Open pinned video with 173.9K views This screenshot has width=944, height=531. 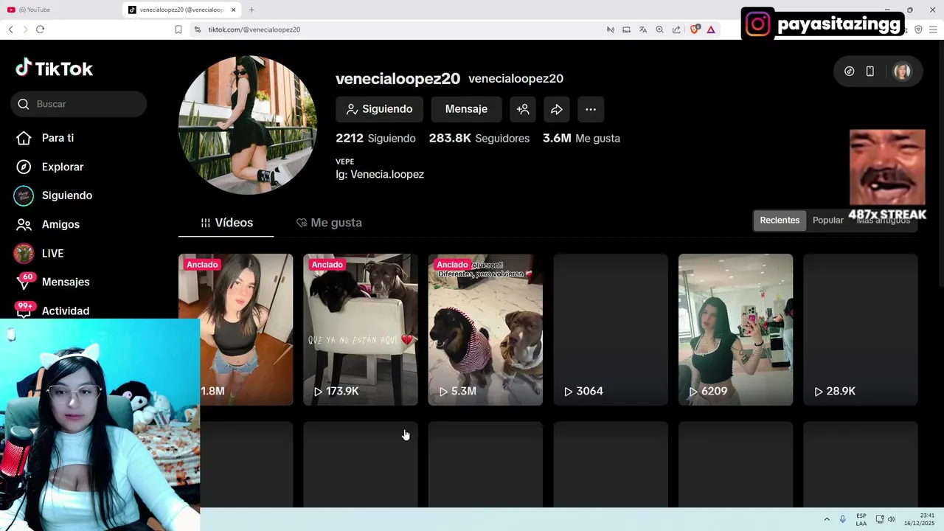point(361,330)
